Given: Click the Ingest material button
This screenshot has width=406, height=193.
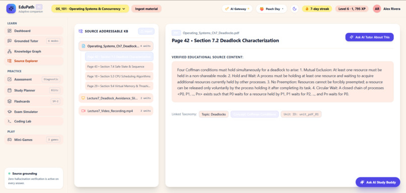Looking at the screenshot, I should coord(147,9).
